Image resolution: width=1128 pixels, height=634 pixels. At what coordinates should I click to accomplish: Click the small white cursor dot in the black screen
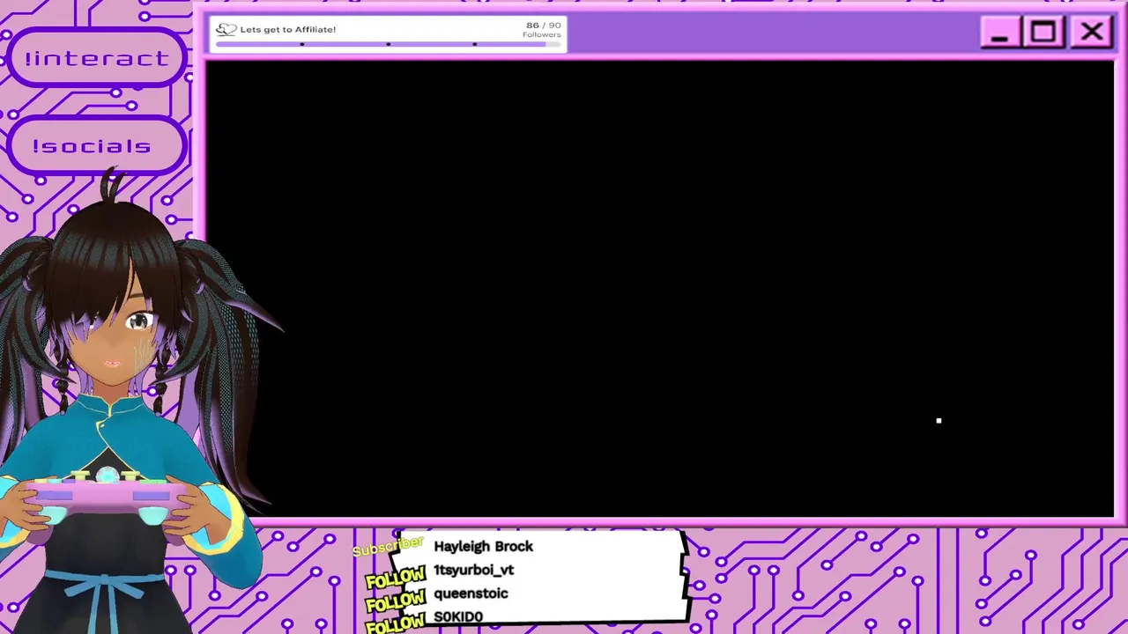[939, 421]
